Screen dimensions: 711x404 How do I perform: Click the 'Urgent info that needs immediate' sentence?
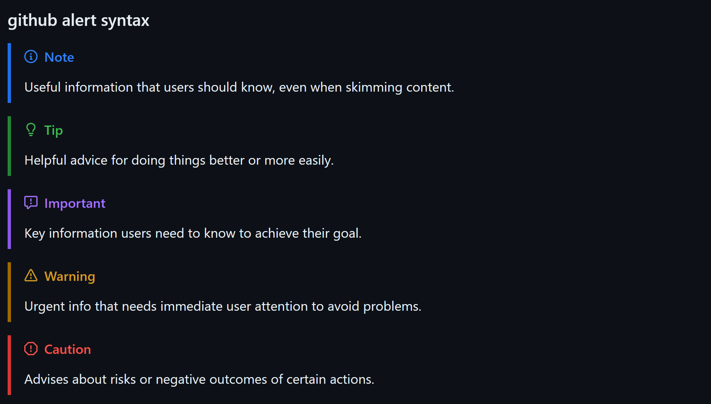(x=223, y=306)
